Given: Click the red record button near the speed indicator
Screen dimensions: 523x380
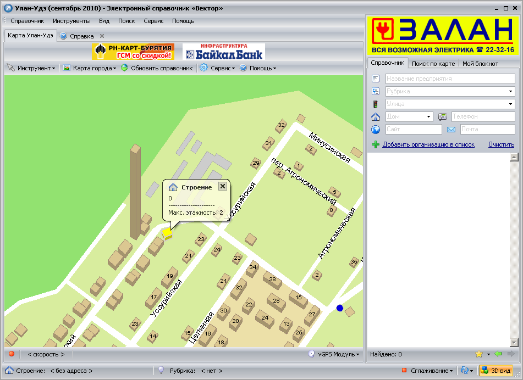Looking at the screenshot, I should pos(11,354).
